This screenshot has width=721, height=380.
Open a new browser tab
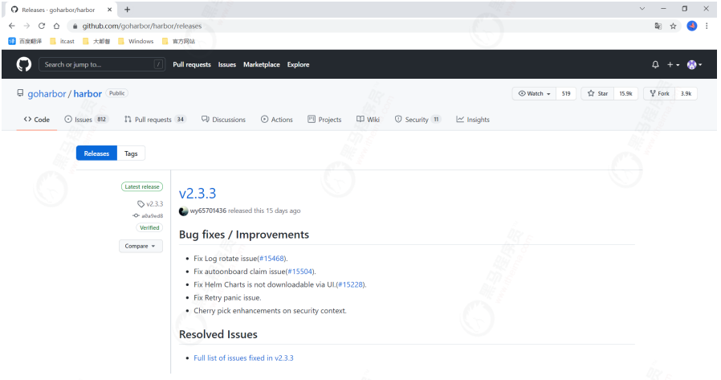pyautogui.click(x=128, y=9)
